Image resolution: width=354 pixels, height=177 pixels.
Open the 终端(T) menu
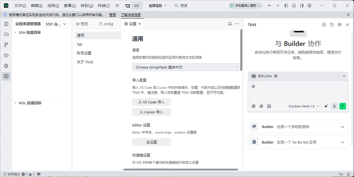(x=104, y=6)
